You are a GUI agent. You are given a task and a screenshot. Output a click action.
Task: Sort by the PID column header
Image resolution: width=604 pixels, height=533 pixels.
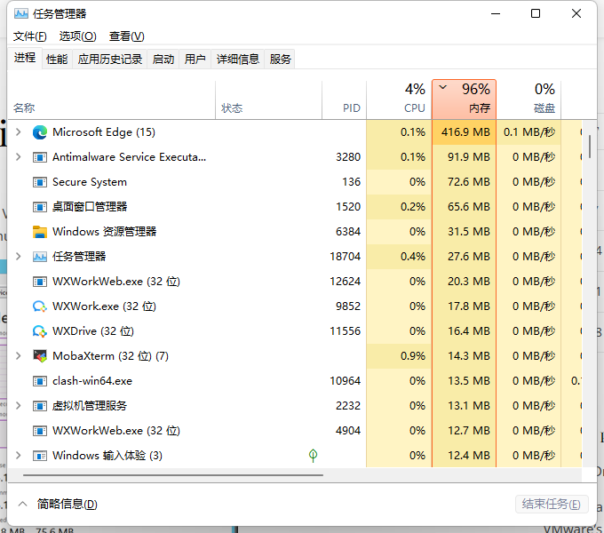[344, 100]
